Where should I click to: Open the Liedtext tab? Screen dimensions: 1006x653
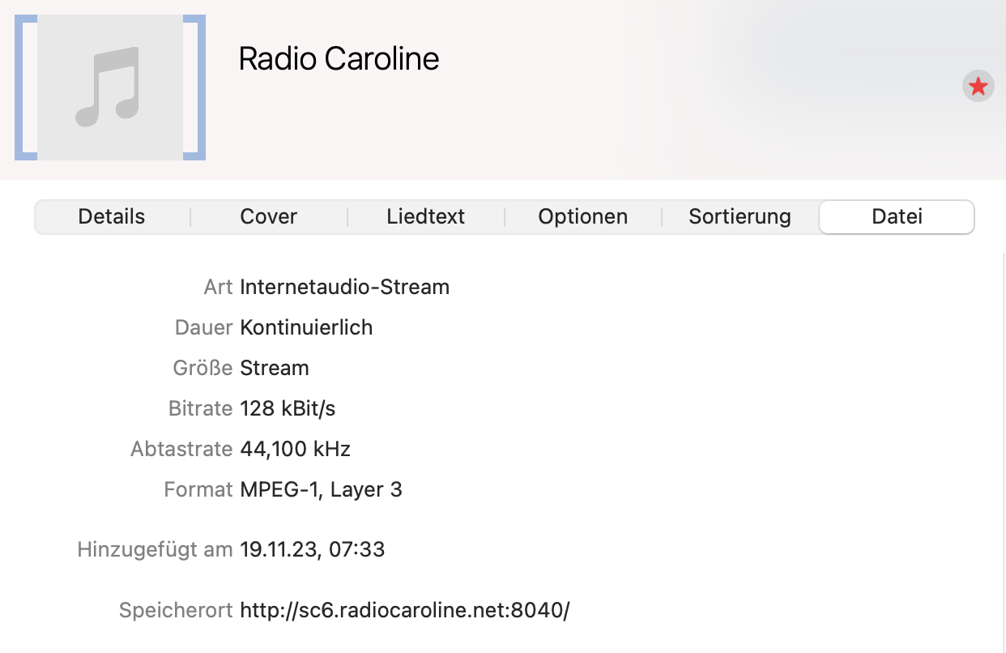tap(426, 217)
